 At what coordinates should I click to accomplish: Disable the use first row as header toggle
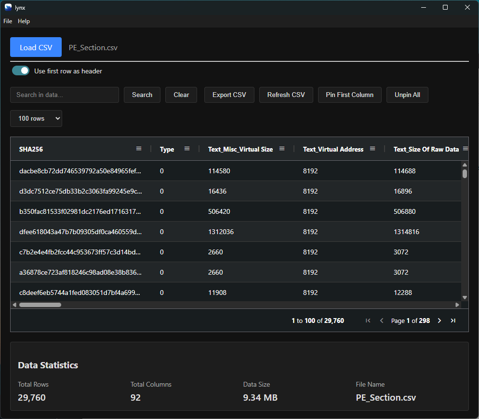[20, 70]
